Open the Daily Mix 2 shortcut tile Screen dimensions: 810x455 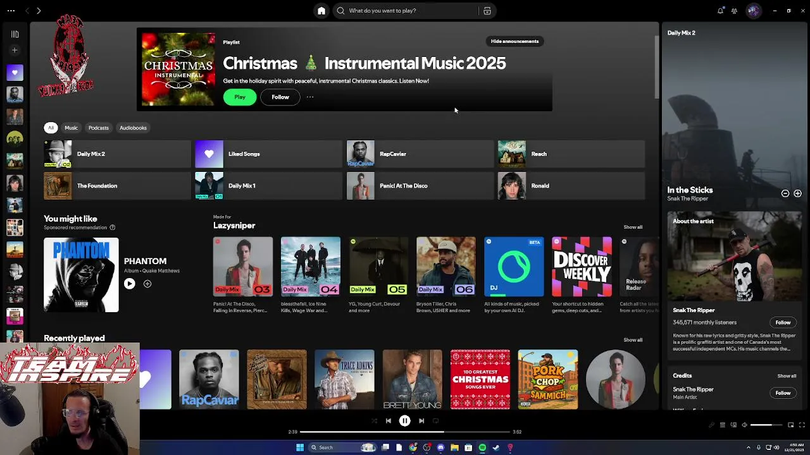point(117,154)
